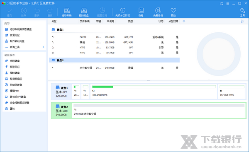Open 迁移系统 (Migrate OS) from toolbar
The image size is (249, 152).
[x=67, y=12]
